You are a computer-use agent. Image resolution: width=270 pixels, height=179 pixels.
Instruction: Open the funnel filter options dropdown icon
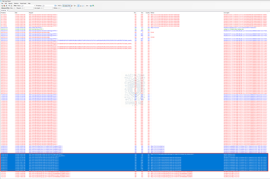75,6
